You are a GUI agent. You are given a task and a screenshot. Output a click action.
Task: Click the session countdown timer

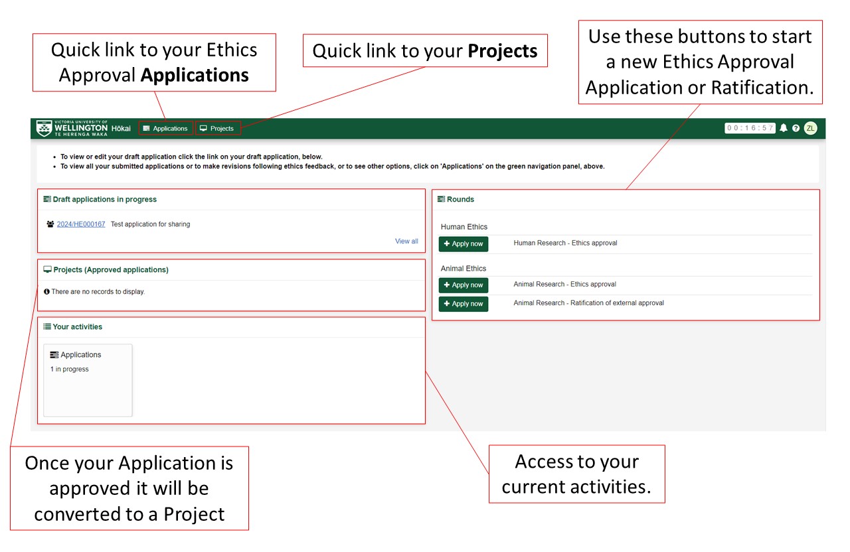pyautogui.click(x=750, y=128)
